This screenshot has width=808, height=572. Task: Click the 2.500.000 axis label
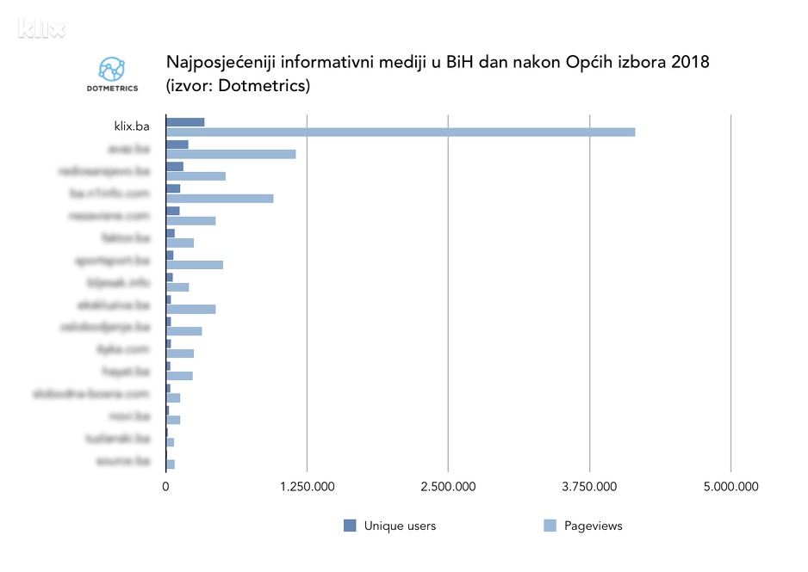pos(448,487)
